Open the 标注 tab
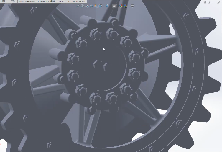The width and height of the screenshot is (222, 152). coord(3,1)
